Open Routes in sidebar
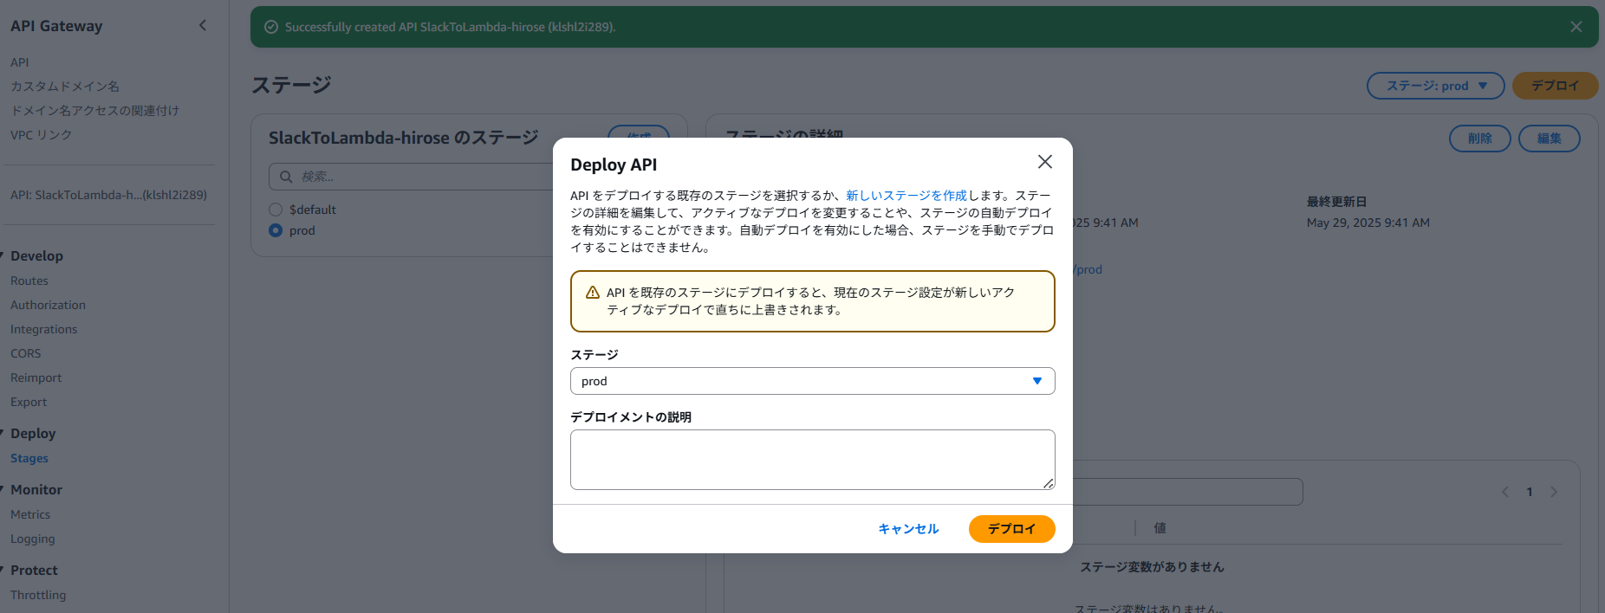The height and width of the screenshot is (613, 1605). [x=29, y=281]
